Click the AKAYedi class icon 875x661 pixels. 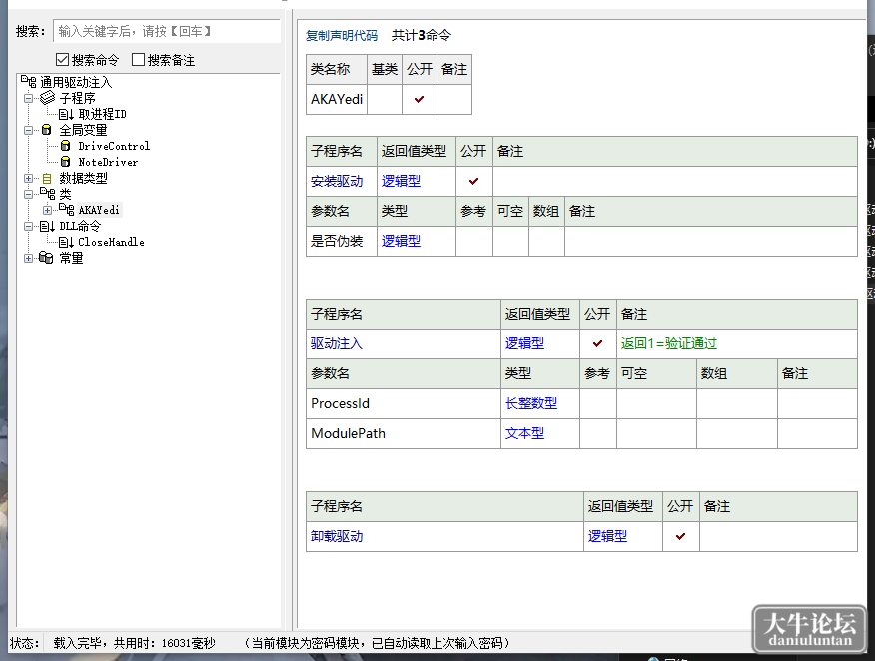pos(66,209)
